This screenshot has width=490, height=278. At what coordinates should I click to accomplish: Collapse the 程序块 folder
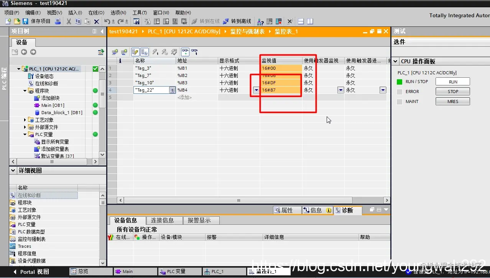(25, 91)
